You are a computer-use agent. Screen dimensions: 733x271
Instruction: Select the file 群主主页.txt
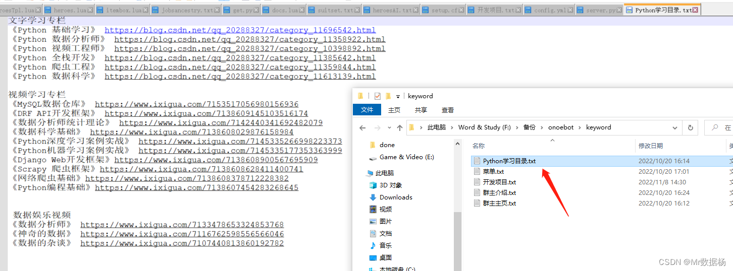coord(499,204)
